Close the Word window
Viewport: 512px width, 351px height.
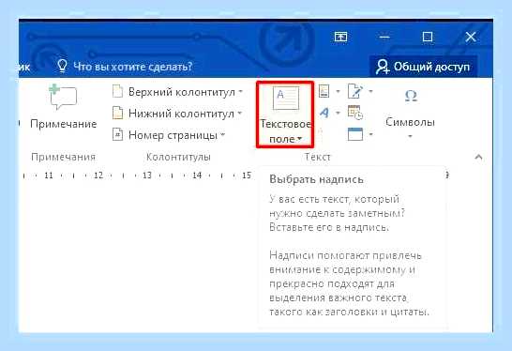coord(471,37)
